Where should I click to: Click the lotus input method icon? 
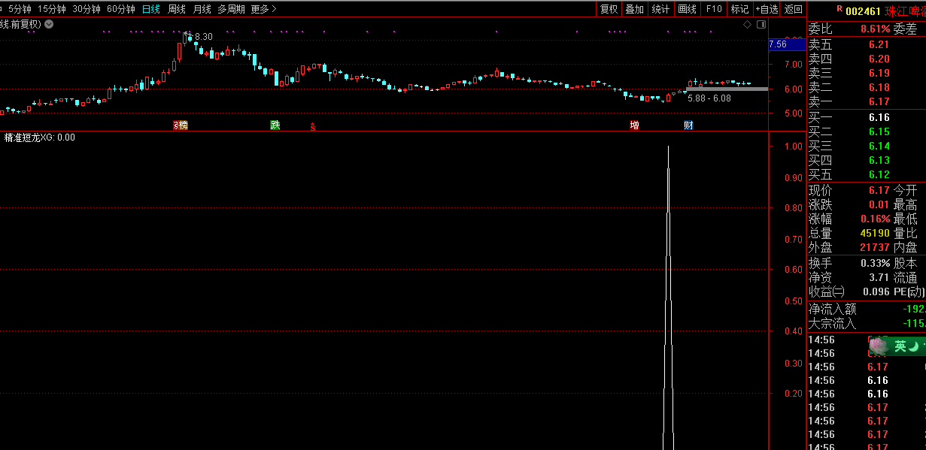pyautogui.click(x=878, y=346)
